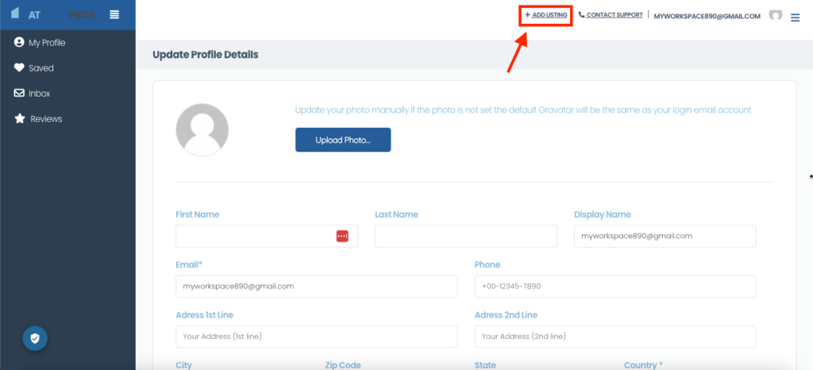Click the site logo icon
This screenshot has height=370, width=813.
point(16,14)
